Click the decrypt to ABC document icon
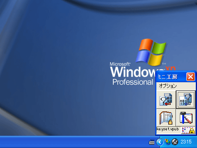This screenshot has height=148, width=197. pos(186,99)
